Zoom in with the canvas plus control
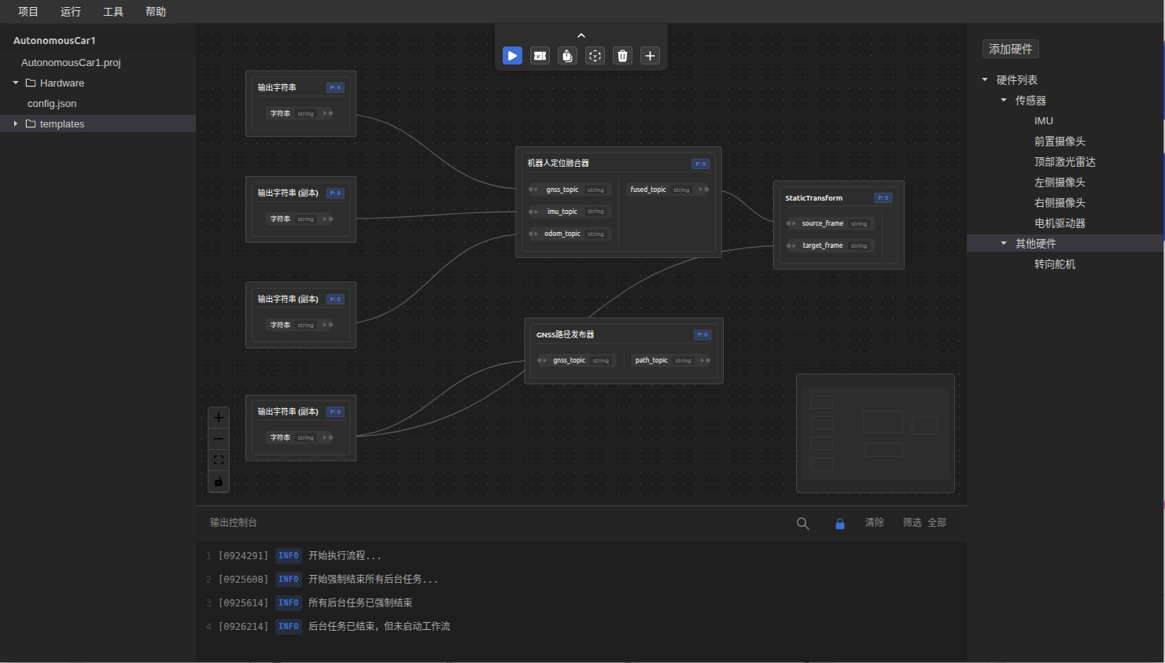The height and width of the screenshot is (663, 1165). 219,418
